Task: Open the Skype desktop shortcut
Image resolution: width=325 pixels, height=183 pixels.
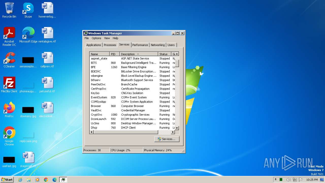Action: pyautogui.click(x=28, y=10)
